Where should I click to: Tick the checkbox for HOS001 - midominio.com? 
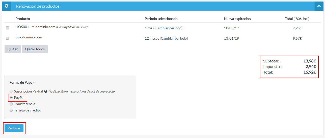[7, 28]
